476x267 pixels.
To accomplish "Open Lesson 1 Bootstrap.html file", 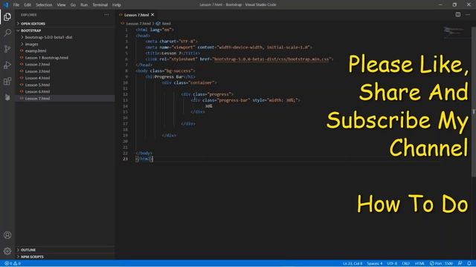I will pyautogui.click(x=46, y=58).
